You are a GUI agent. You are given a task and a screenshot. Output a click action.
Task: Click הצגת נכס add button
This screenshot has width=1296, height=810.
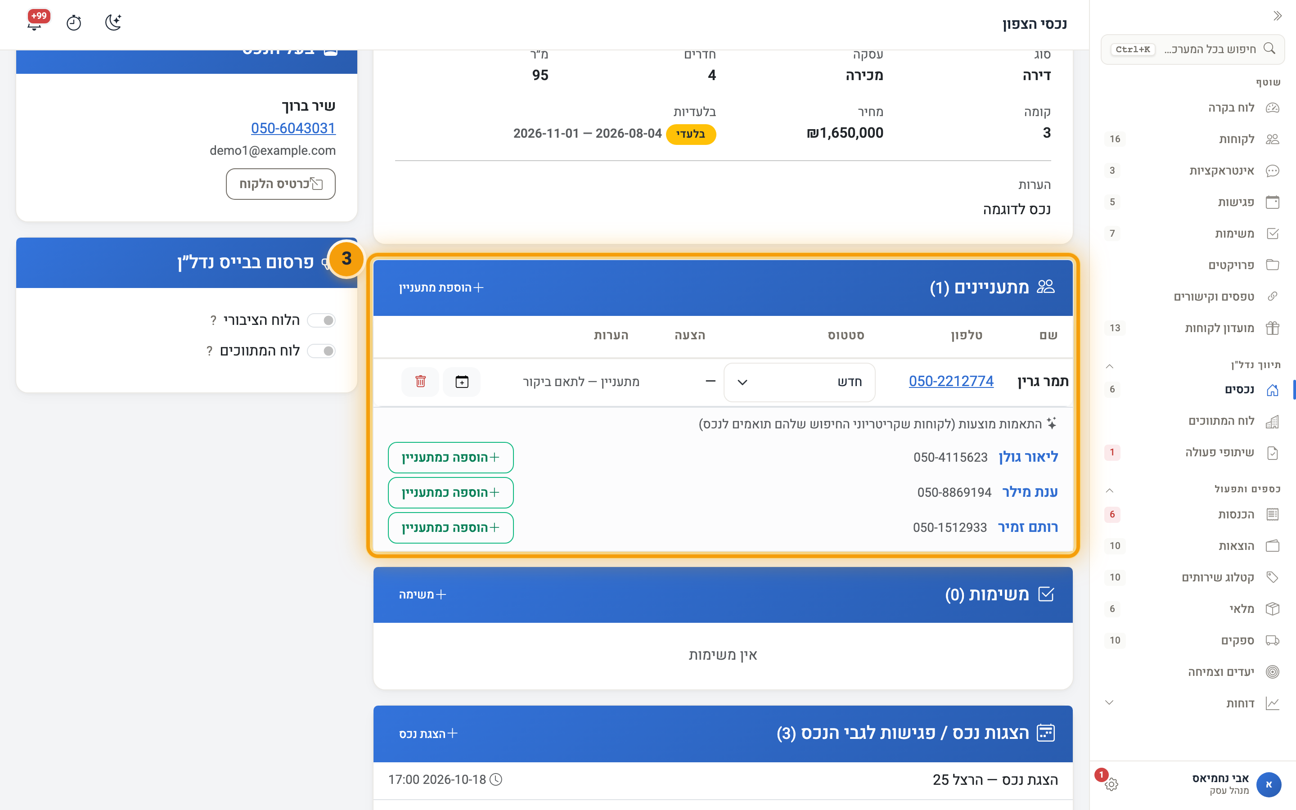[x=428, y=734]
